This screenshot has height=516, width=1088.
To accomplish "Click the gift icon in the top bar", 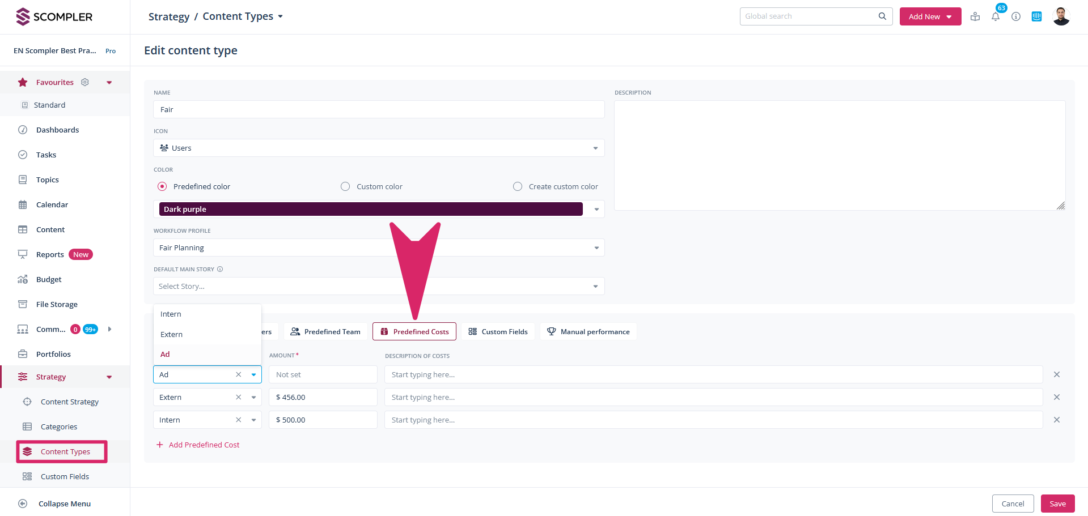I will (975, 16).
